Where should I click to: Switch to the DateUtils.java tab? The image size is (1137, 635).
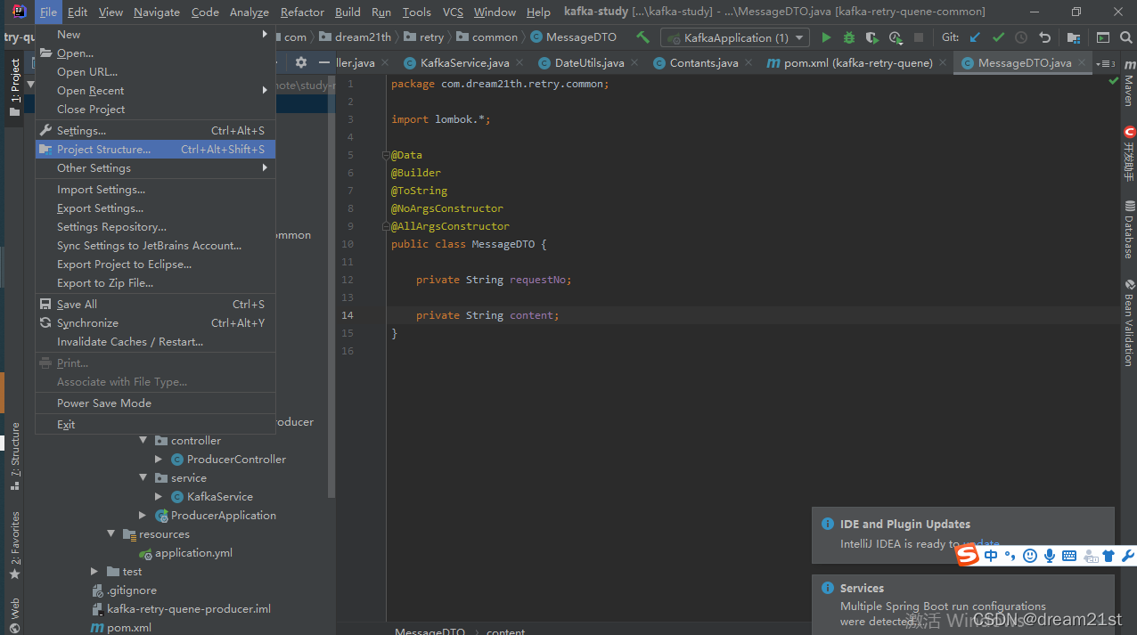(x=589, y=63)
